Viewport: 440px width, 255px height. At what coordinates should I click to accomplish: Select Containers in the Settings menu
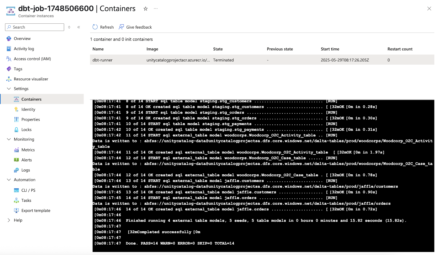pyautogui.click(x=31, y=99)
